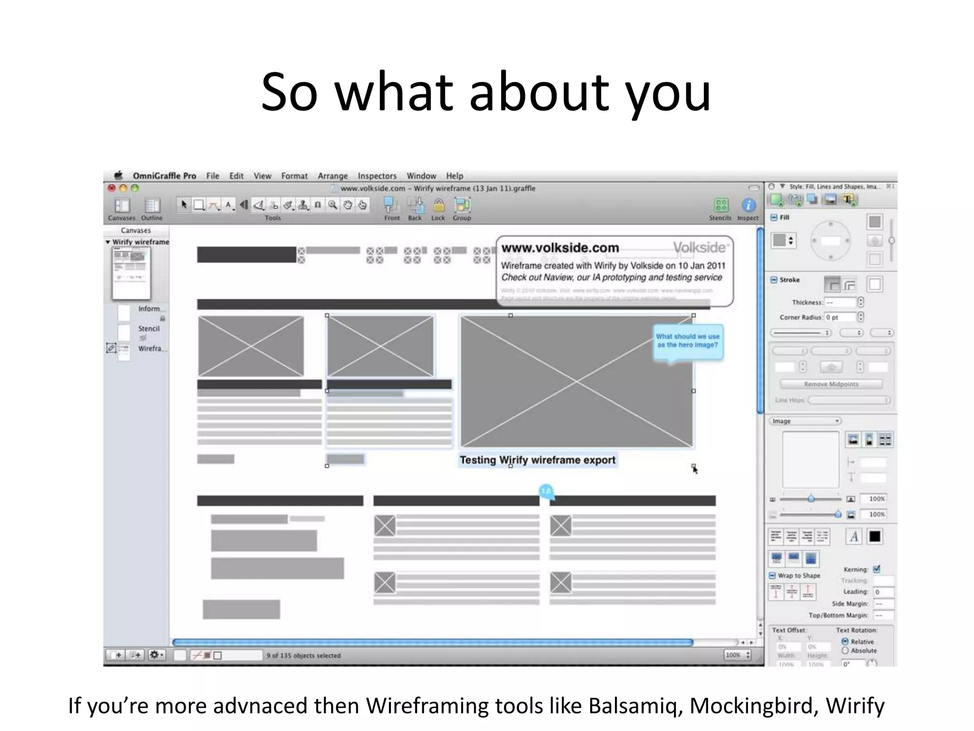Click image opacity slider
This screenshot has height=731, width=974.
(x=811, y=514)
